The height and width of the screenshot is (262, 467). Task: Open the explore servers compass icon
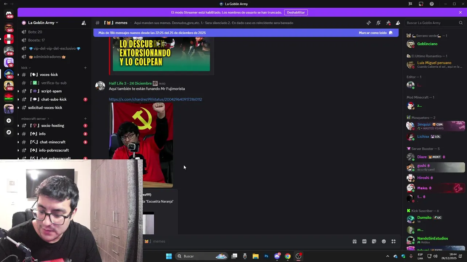[9, 132]
